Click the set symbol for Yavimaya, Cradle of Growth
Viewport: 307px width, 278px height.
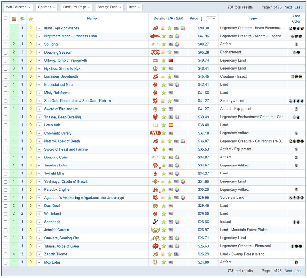pyautogui.click(x=155, y=181)
